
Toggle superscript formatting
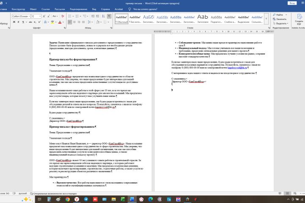(x=39, y=22)
